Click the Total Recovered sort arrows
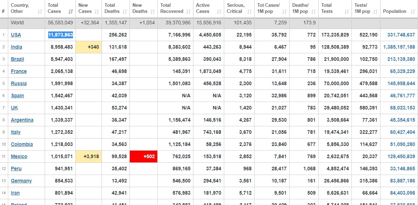This screenshot has width=418, height=205. (188, 12)
